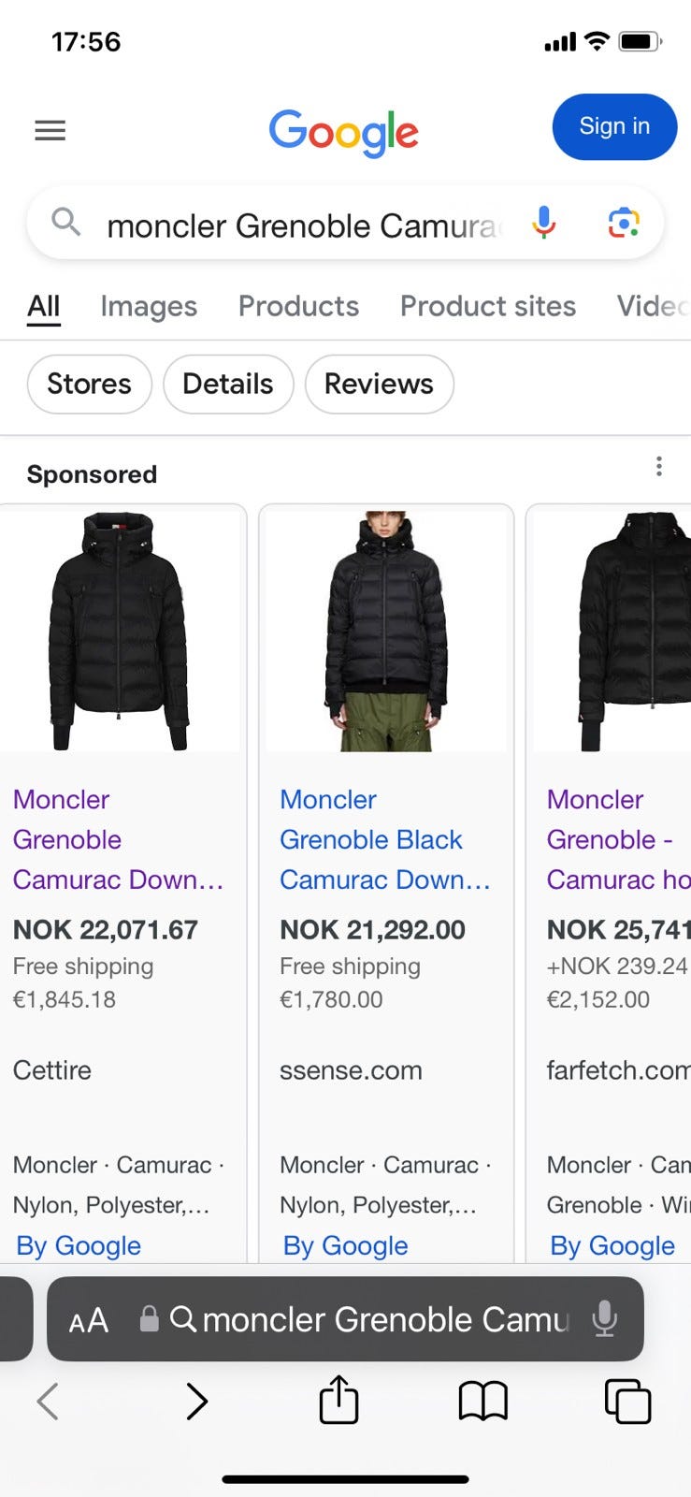Open Safari tabs overview icon
691x1497 pixels.
pyautogui.click(x=627, y=1402)
